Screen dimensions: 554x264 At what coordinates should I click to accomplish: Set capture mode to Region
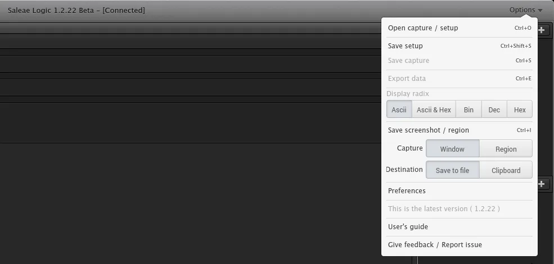tap(506, 149)
